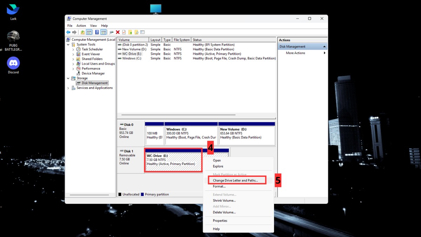The height and width of the screenshot is (237, 421).
Task: Select Device Manager in the tree
Action: point(93,73)
